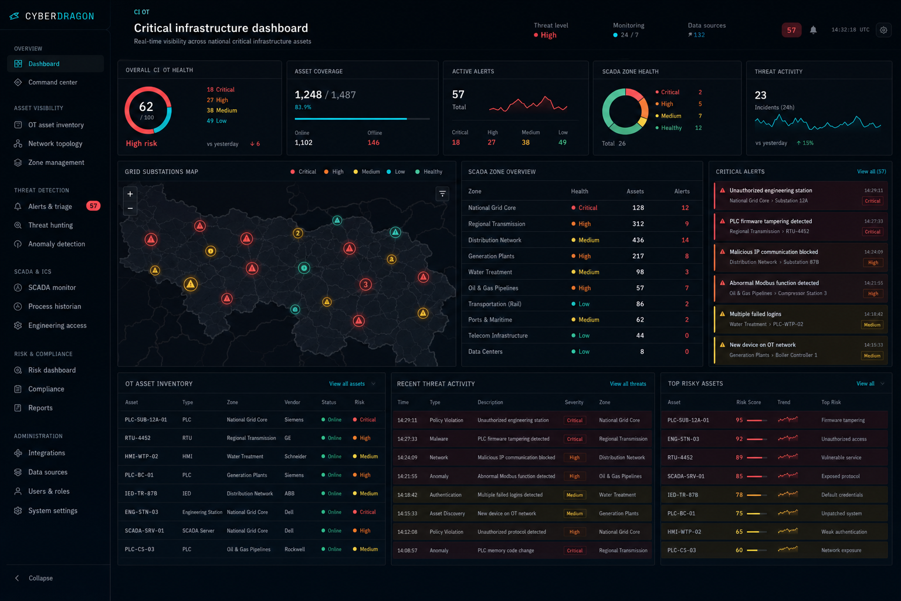This screenshot has height=601, width=901.
Task: Open the PLC firmware tampering detected alert
Action: [x=801, y=226]
